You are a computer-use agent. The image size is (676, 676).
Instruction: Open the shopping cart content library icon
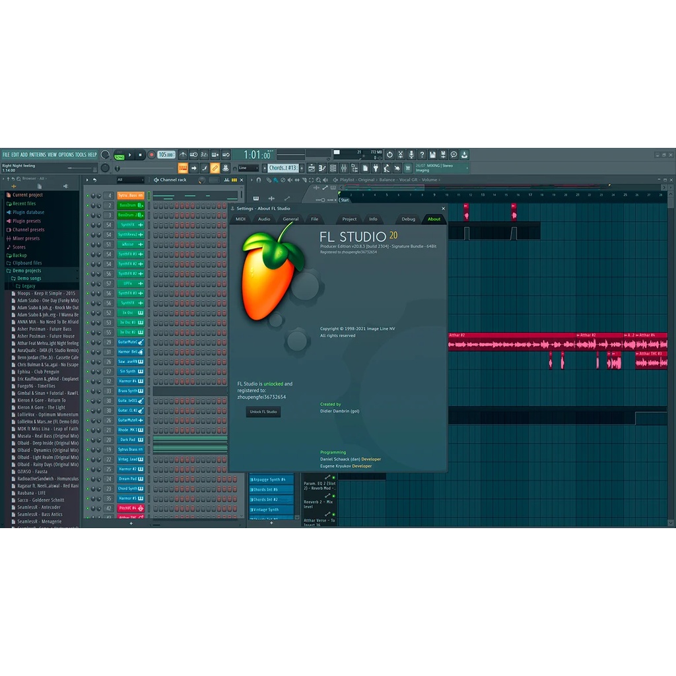tap(408, 168)
